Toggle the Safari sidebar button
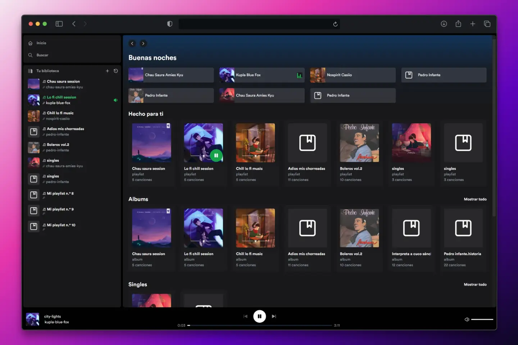The image size is (518, 345). click(59, 24)
